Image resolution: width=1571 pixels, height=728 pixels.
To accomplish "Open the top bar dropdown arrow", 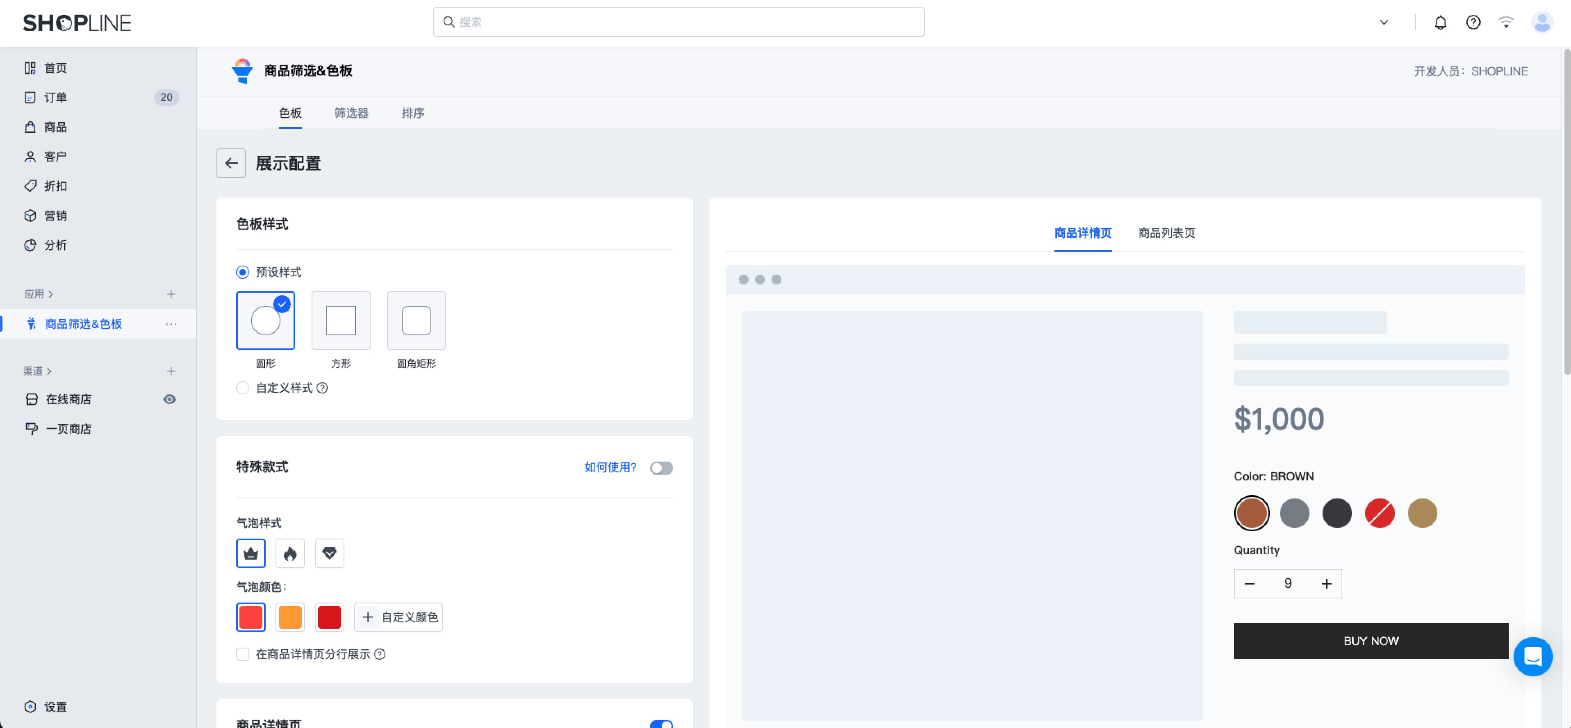I will (x=1384, y=23).
